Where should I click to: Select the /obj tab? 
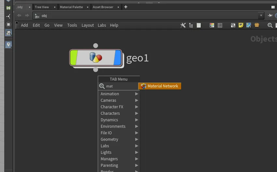click(x=20, y=7)
